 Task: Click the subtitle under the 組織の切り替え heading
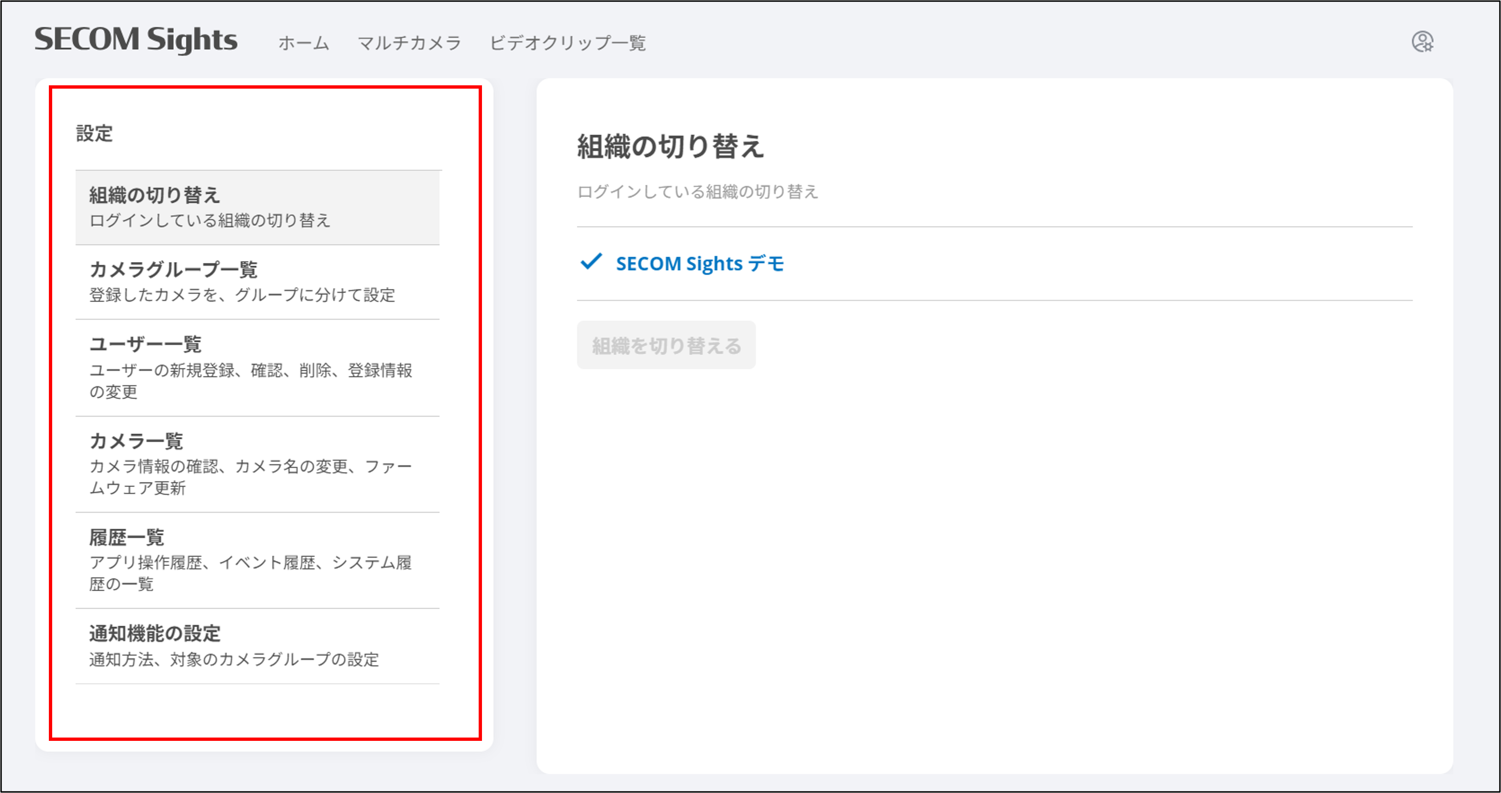697,191
